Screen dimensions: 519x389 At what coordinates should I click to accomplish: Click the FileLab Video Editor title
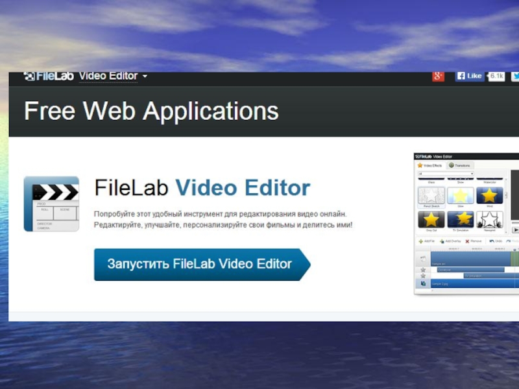[x=202, y=187]
